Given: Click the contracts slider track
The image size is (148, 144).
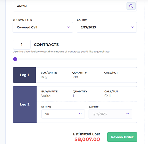Looking at the screenshot, I should click(x=75, y=59).
